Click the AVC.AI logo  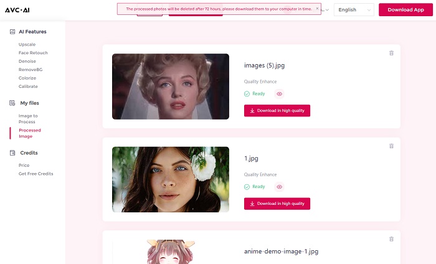(x=17, y=10)
